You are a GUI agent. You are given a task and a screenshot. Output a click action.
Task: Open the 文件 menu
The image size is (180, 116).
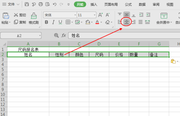[11, 4]
